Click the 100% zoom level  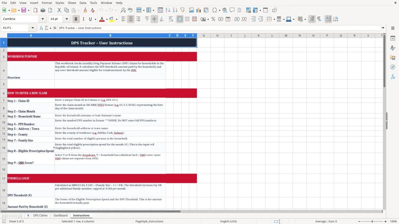pos(393,221)
